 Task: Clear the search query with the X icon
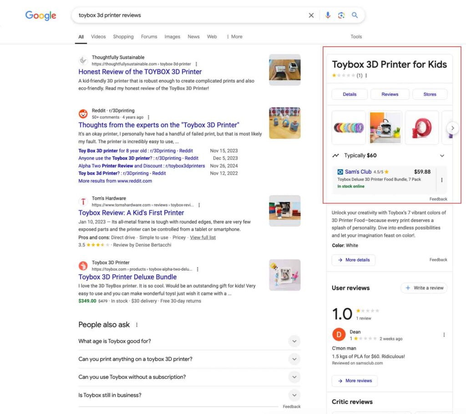tap(311, 15)
